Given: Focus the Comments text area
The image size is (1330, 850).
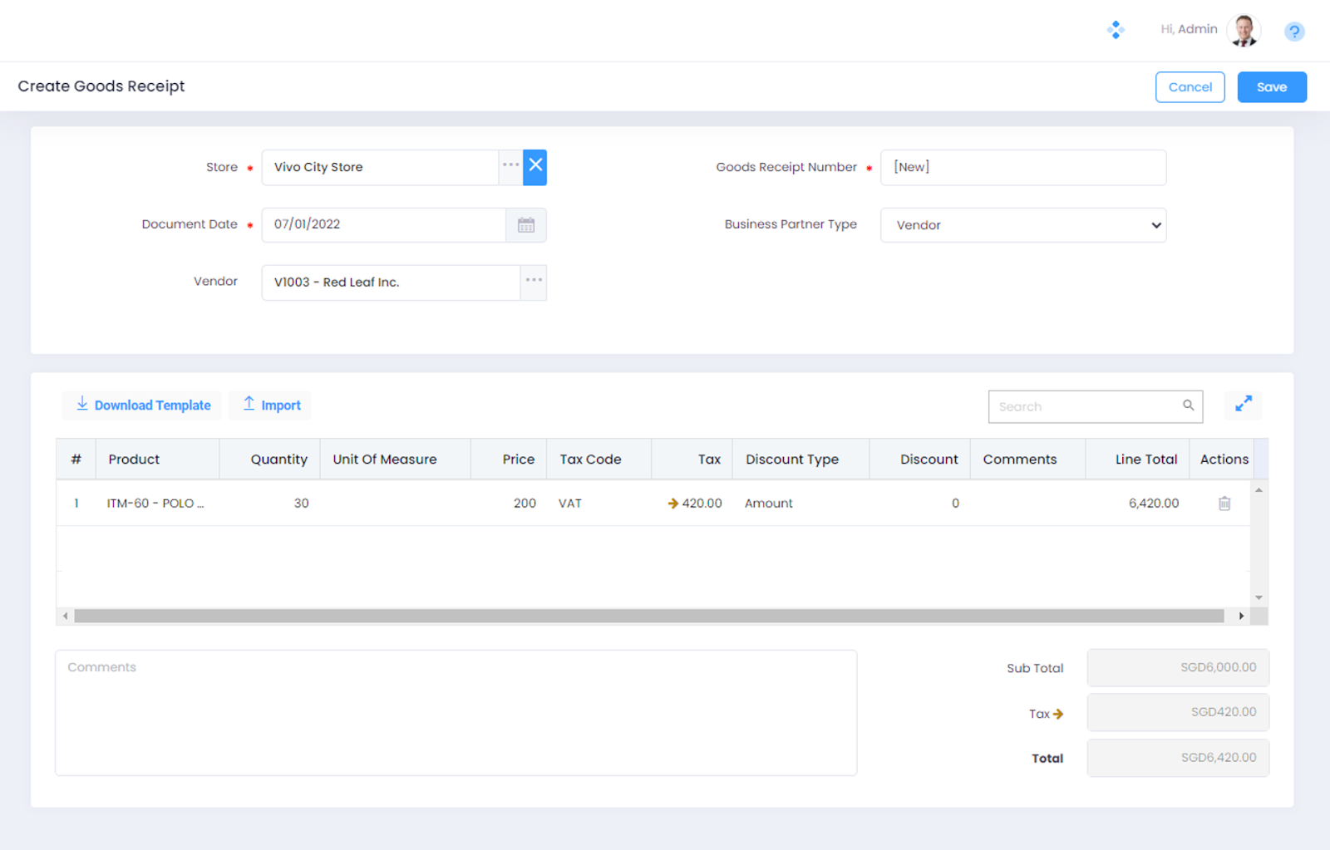Looking at the screenshot, I should [x=456, y=713].
